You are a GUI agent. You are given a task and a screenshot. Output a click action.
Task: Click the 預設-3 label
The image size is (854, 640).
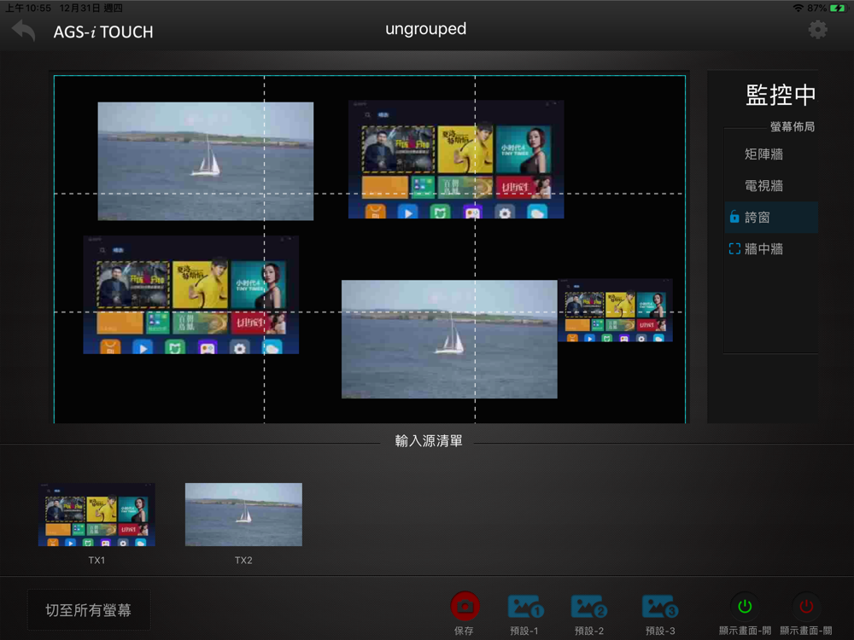point(660,631)
